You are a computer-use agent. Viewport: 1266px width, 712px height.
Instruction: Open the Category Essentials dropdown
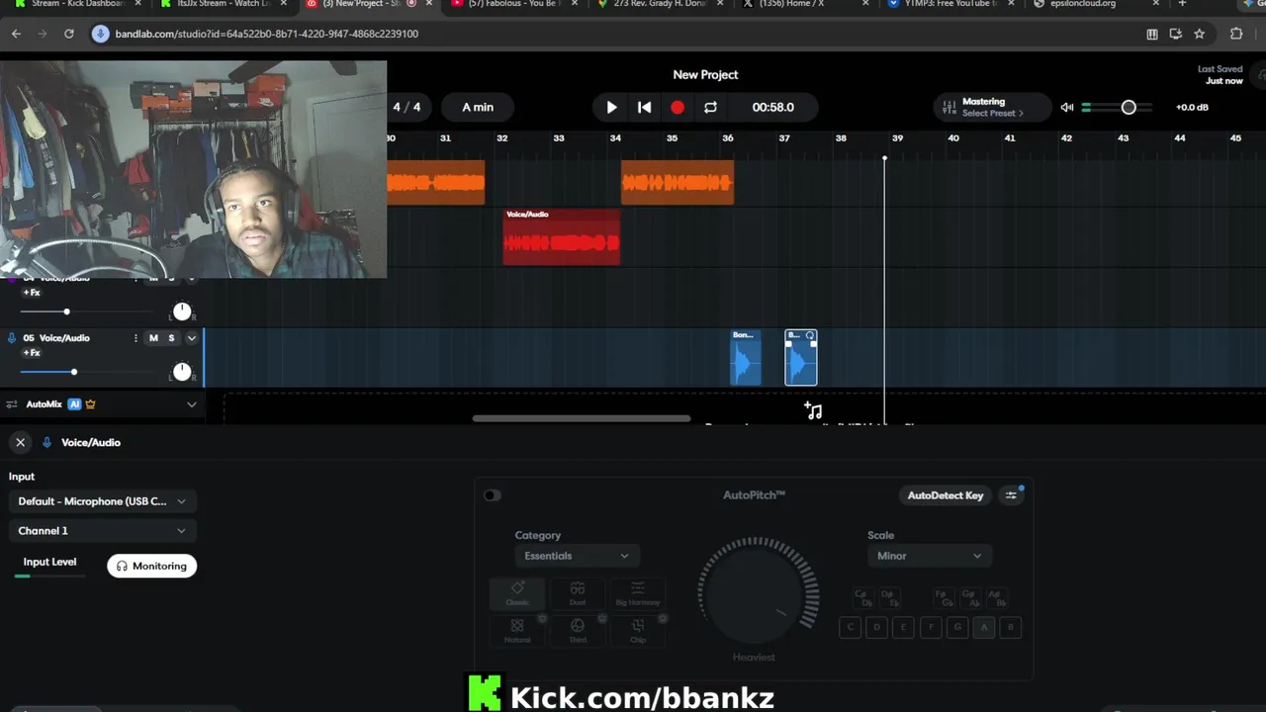pos(577,556)
